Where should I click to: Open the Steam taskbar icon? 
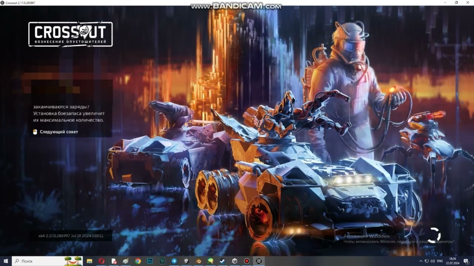coord(223,261)
